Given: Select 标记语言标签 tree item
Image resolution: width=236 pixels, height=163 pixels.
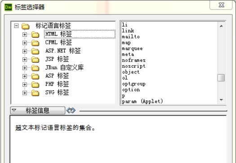Looking at the screenshot, I should point(53,26).
